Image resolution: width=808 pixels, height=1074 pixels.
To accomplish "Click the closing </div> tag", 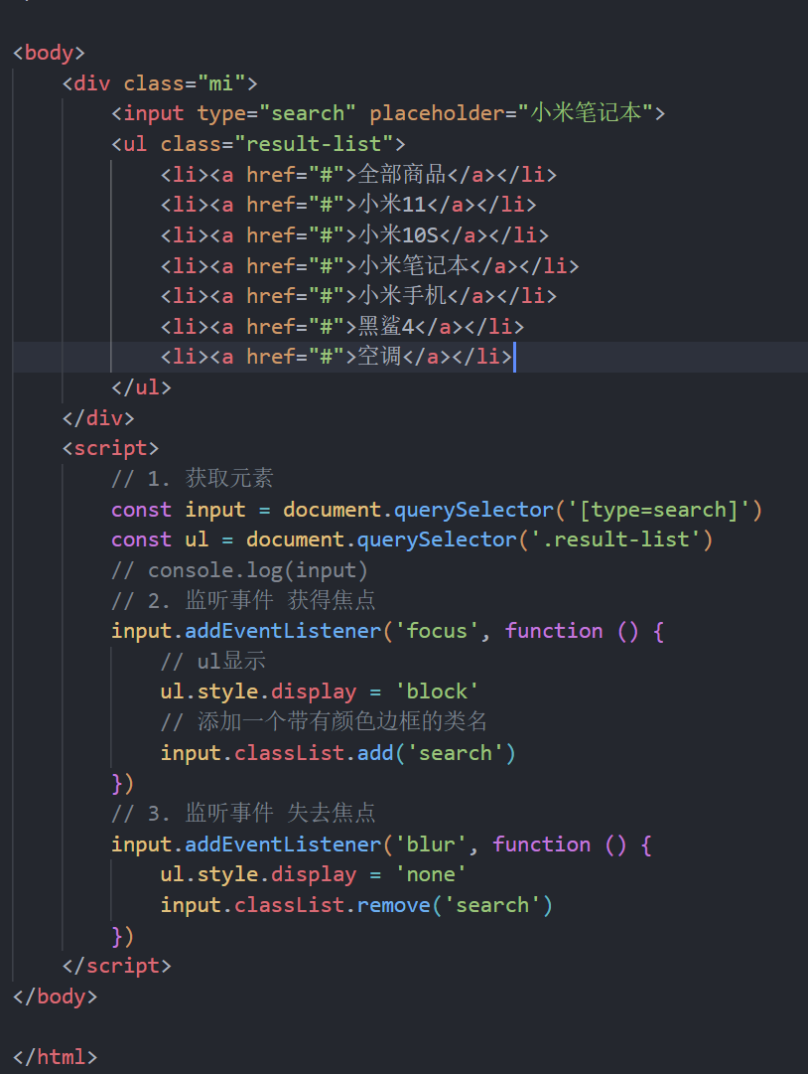I will (x=98, y=417).
